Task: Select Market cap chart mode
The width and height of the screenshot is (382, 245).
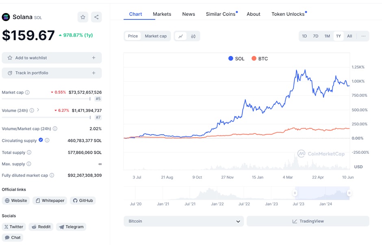Action: pos(156,36)
